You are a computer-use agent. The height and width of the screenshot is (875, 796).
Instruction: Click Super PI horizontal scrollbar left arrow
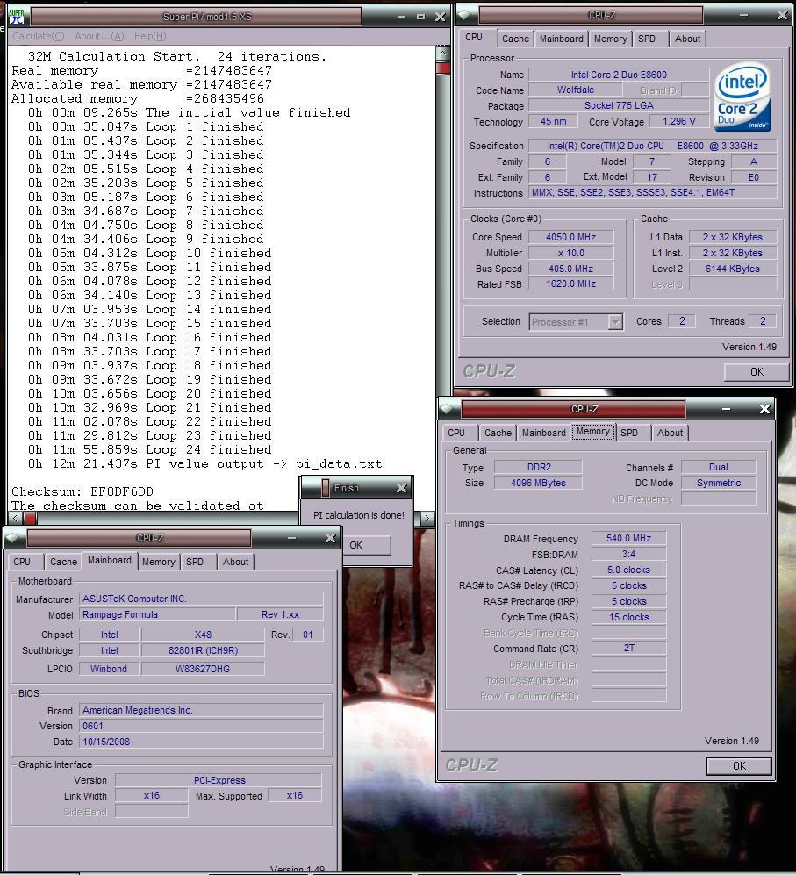pos(15,518)
